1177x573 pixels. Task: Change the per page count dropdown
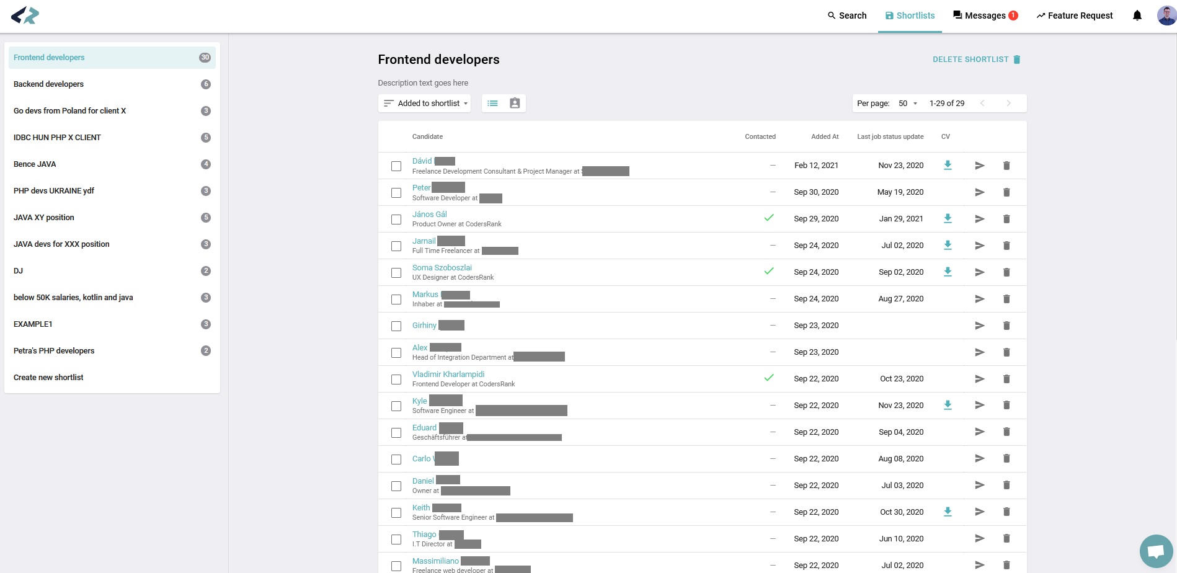[907, 104]
